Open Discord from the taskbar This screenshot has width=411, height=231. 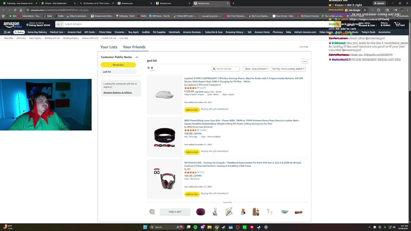pyautogui.click(x=203, y=227)
